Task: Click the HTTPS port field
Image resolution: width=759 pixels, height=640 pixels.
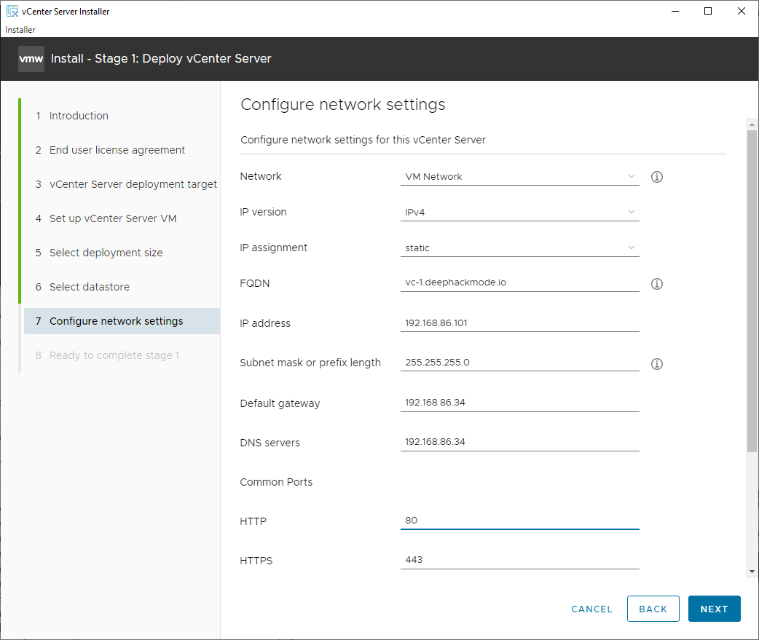Action: point(519,560)
